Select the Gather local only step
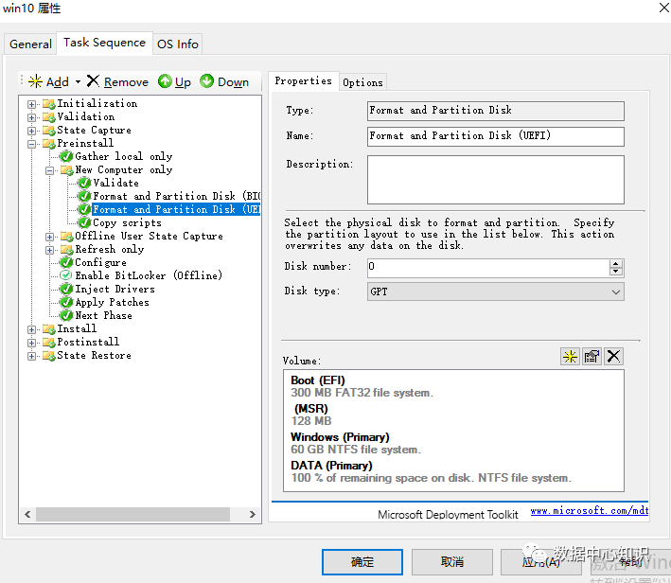This screenshot has width=671, height=583. point(124,157)
